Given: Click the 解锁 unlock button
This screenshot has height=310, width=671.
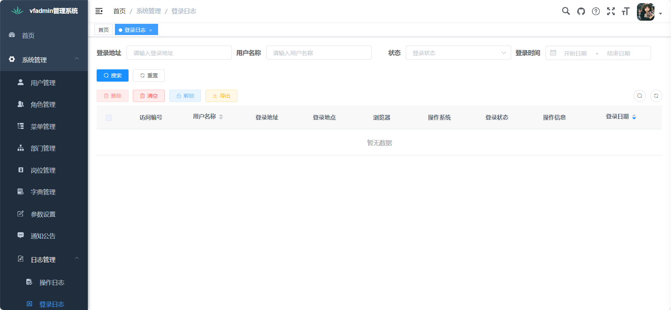Looking at the screenshot, I should click(185, 96).
